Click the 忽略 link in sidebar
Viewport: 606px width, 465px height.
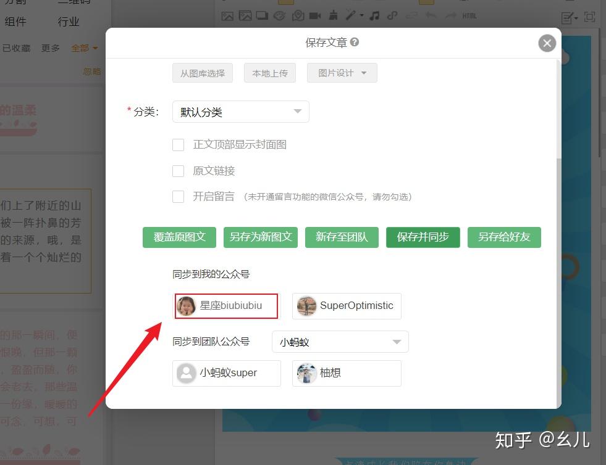click(92, 72)
